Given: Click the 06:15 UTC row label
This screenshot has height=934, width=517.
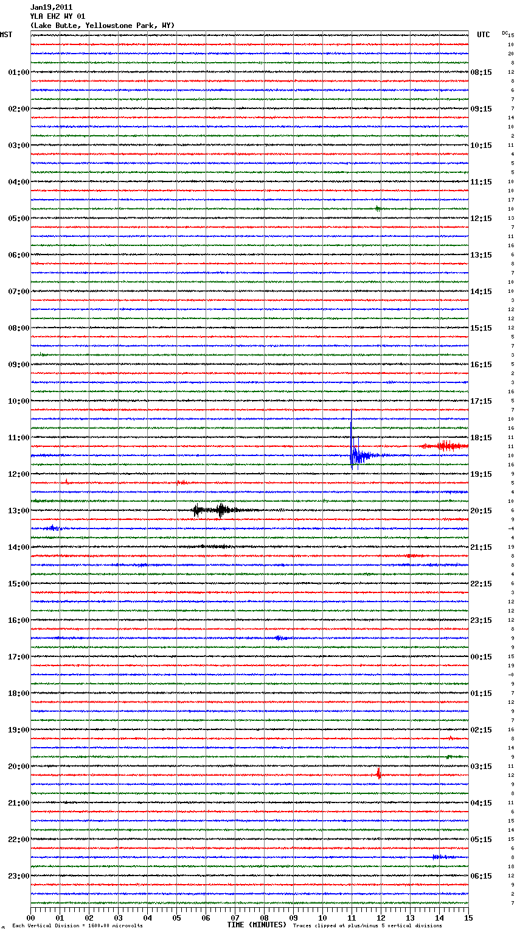Looking at the screenshot, I should 481,876.
